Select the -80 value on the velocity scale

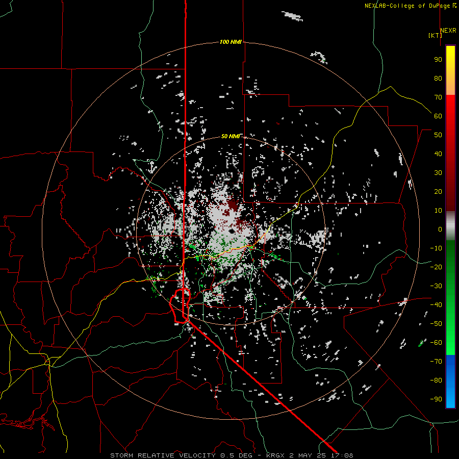click(436, 380)
